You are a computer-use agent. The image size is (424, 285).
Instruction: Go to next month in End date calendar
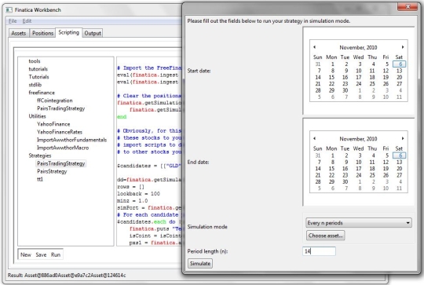click(x=403, y=138)
